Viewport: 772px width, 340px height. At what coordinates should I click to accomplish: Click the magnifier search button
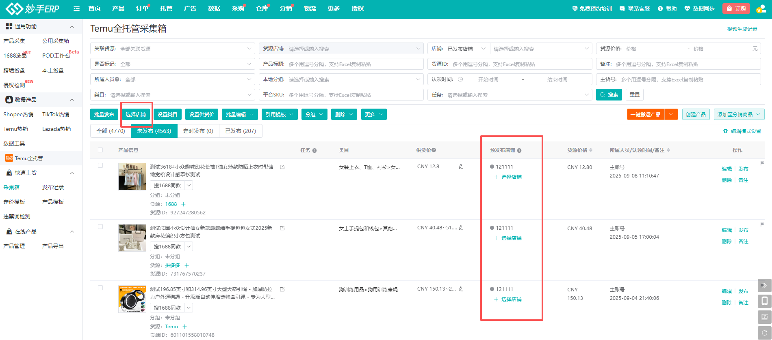tap(609, 95)
